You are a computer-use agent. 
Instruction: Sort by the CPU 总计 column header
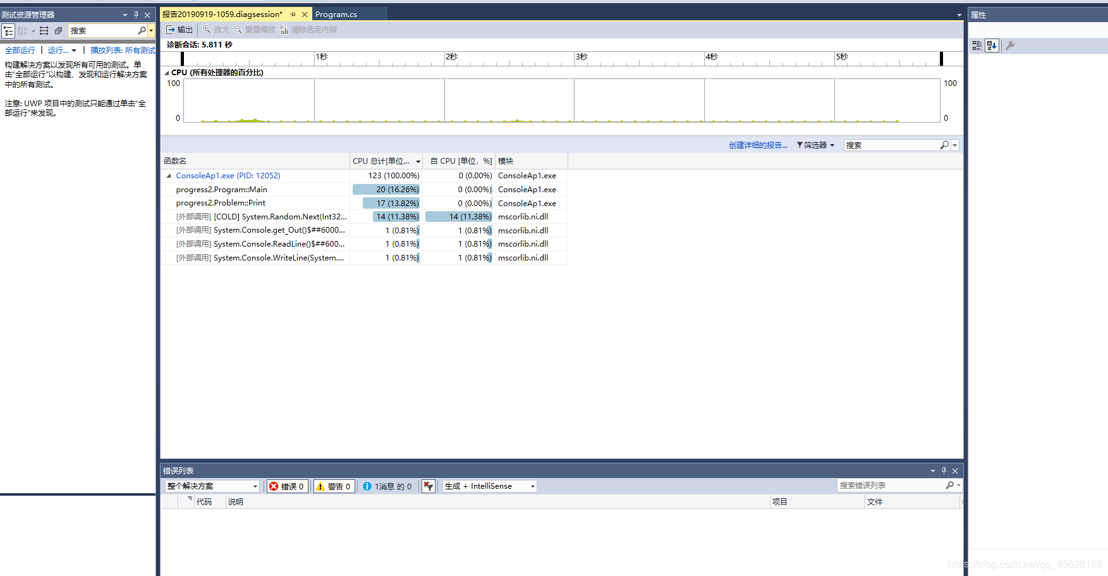(386, 161)
